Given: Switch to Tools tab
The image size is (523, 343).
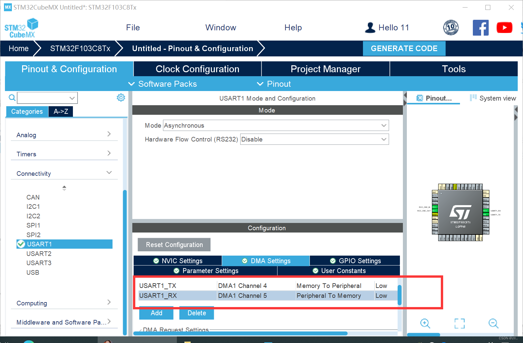Looking at the screenshot, I should click(454, 69).
